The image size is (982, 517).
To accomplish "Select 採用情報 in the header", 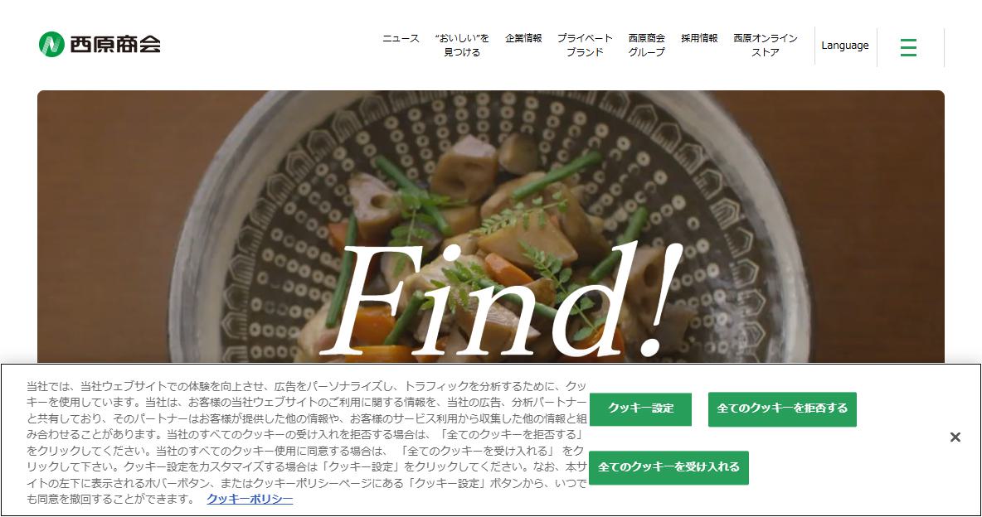I will click(x=699, y=38).
